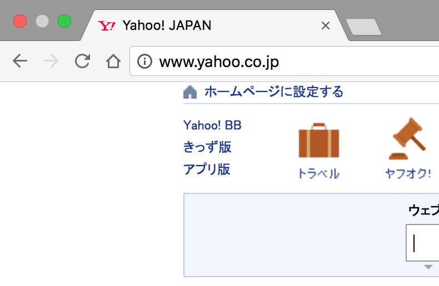Open the きっず版 link
This screenshot has height=286, width=439.
207,147
